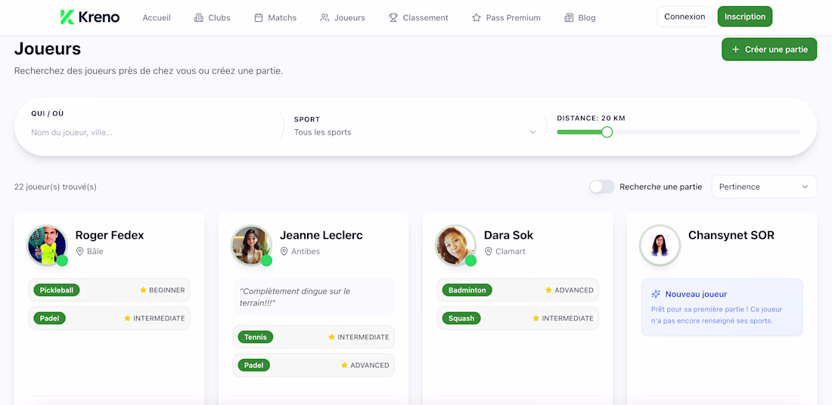Click star icon on the Squash row

536,318
